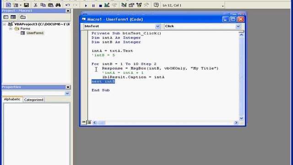Open the btnTest object dropdown
The height and width of the screenshot is (165, 293).
(x=157, y=27)
